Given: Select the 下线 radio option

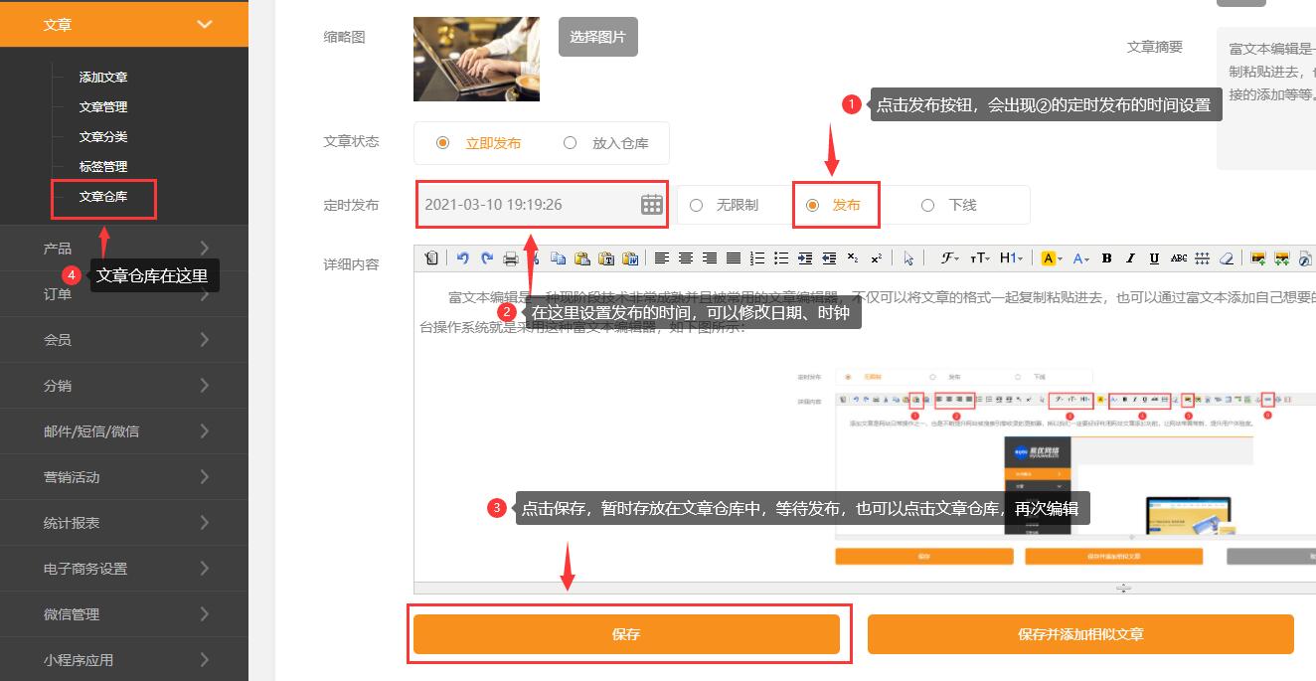Looking at the screenshot, I should pyautogui.click(x=927, y=205).
